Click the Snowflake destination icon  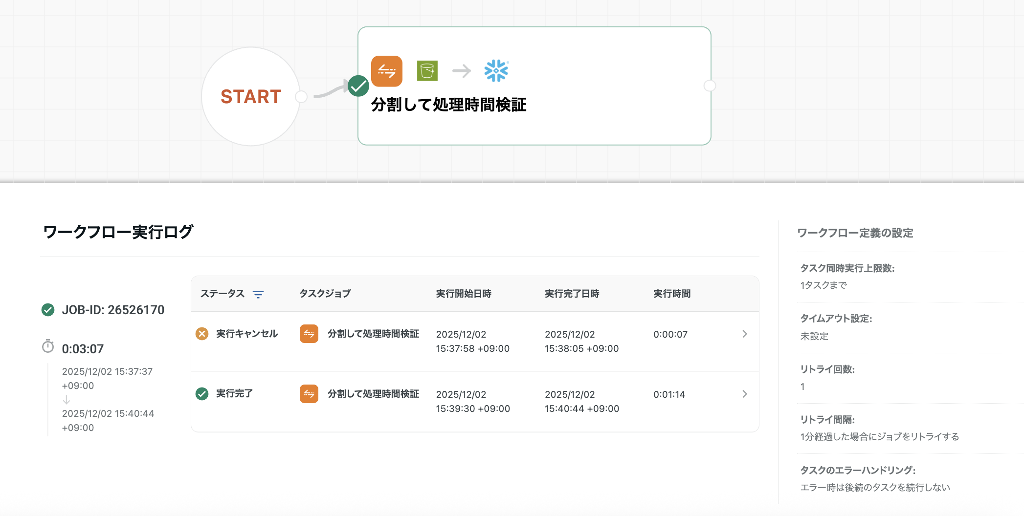click(496, 71)
